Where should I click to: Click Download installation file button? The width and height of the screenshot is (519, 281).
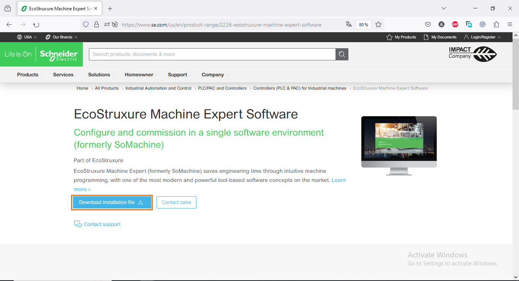(x=112, y=202)
